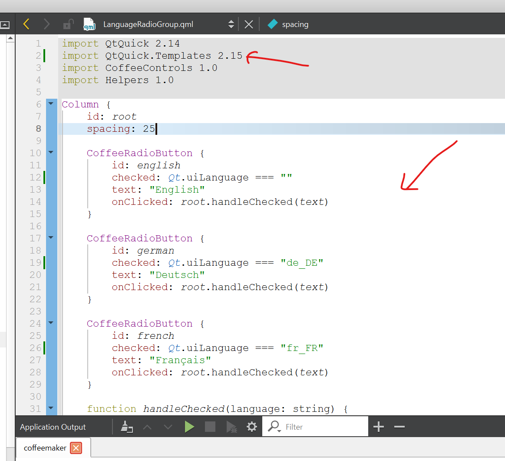Go forward with the grayed right arrow
Screen dimensions: 505x461
coord(47,24)
